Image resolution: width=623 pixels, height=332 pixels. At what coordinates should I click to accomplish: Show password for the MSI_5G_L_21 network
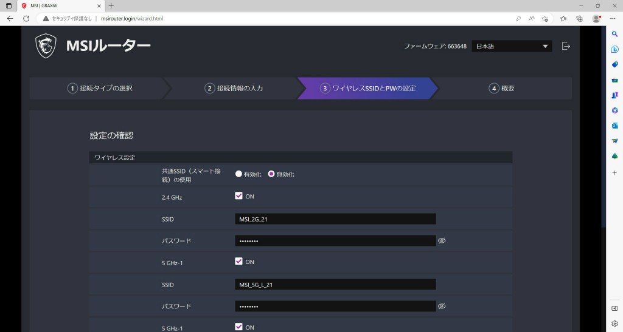442,306
